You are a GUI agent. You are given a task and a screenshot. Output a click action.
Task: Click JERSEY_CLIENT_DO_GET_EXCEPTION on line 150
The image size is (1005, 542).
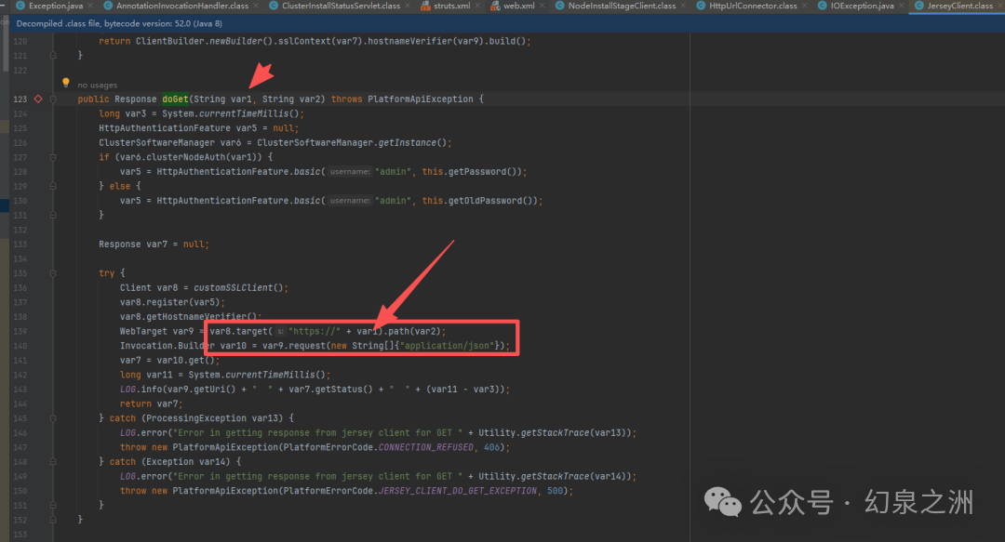[x=458, y=491]
